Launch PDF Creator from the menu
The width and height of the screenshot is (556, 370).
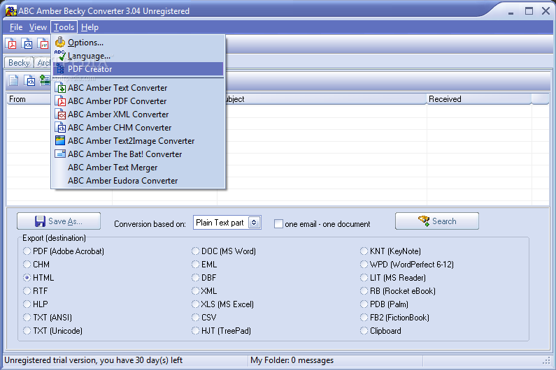point(138,69)
